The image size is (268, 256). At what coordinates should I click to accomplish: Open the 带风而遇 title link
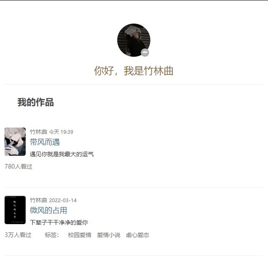click(45, 142)
